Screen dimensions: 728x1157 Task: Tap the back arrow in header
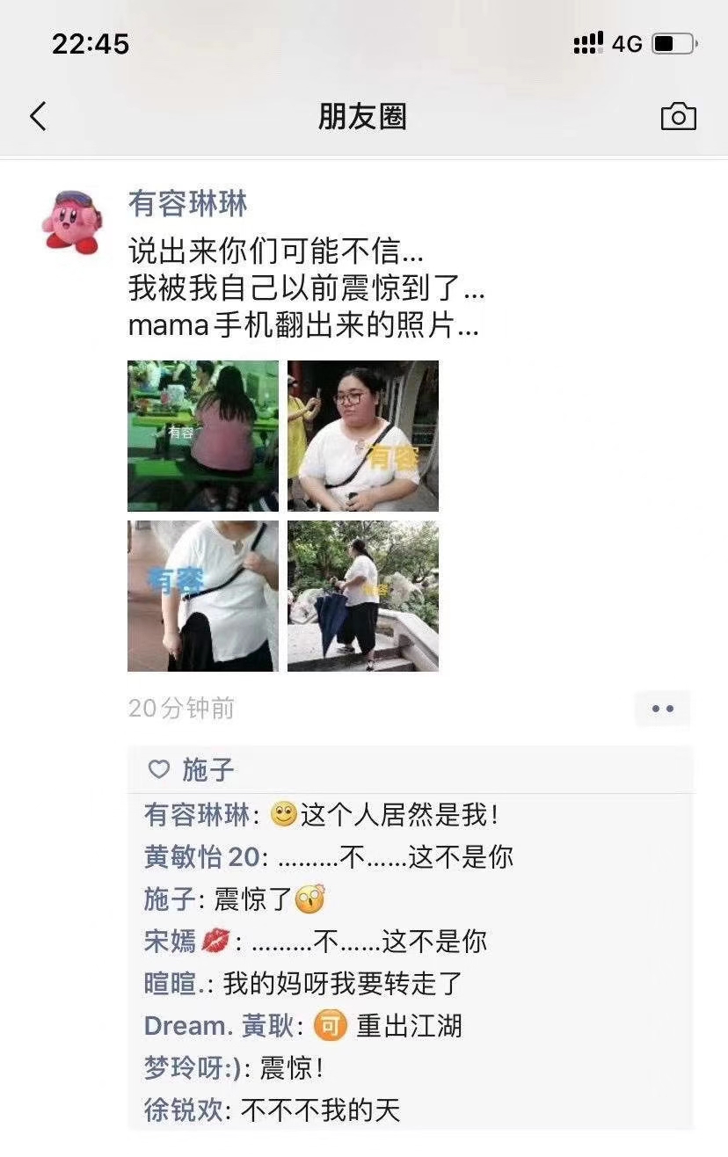(x=38, y=116)
